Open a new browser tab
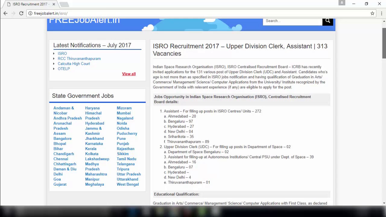The width and height of the screenshot is (386, 217). point(64,4)
